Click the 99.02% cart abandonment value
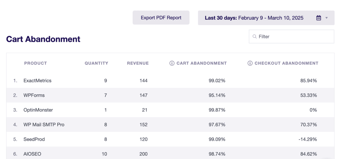338x159 pixels. pos(217,81)
